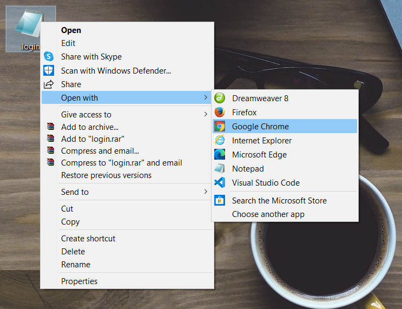This screenshot has width=402, height=309.
Task: Click the Visual Studio Code icon
Action: [220, 182]
